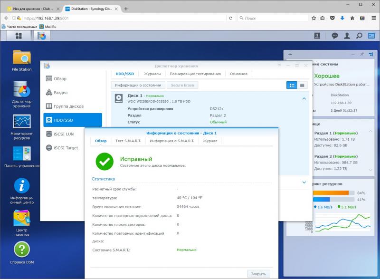The image size is (380, 279).
Task: Launch Диспетчер хранения from the desktop
Action: [x=22, y=95]
